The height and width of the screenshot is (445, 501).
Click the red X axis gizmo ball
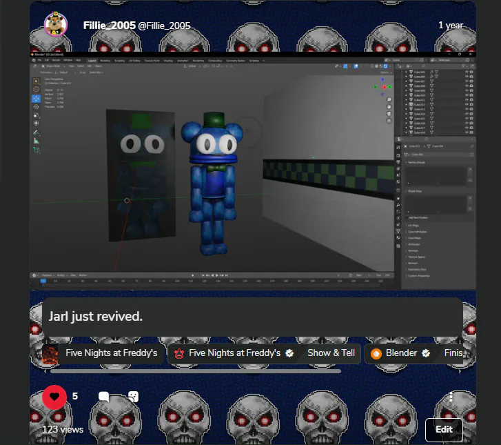[x=385, y=87]
